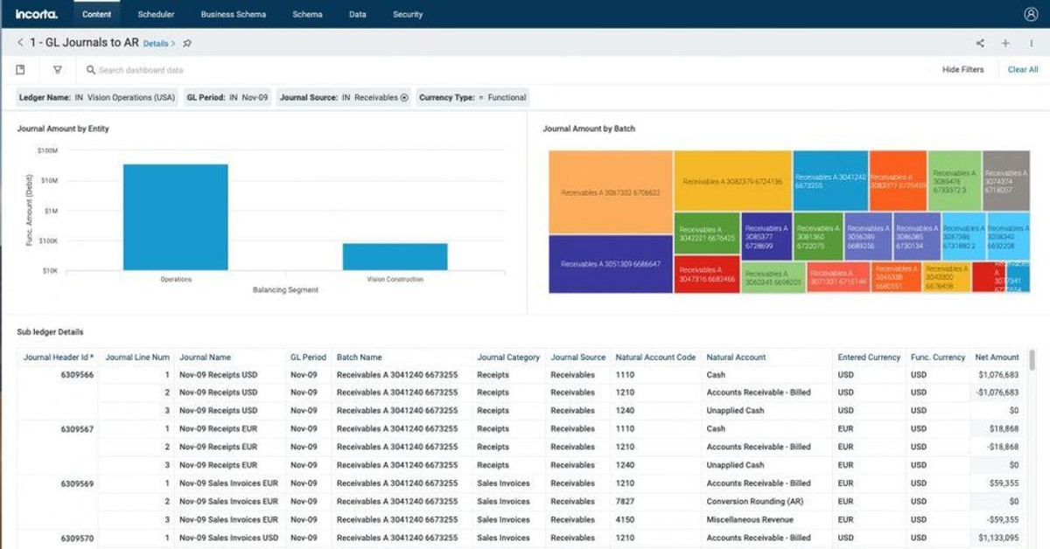Sort by Journal Header Id column
1050x549 pixels.
click(x=59, y=357)
